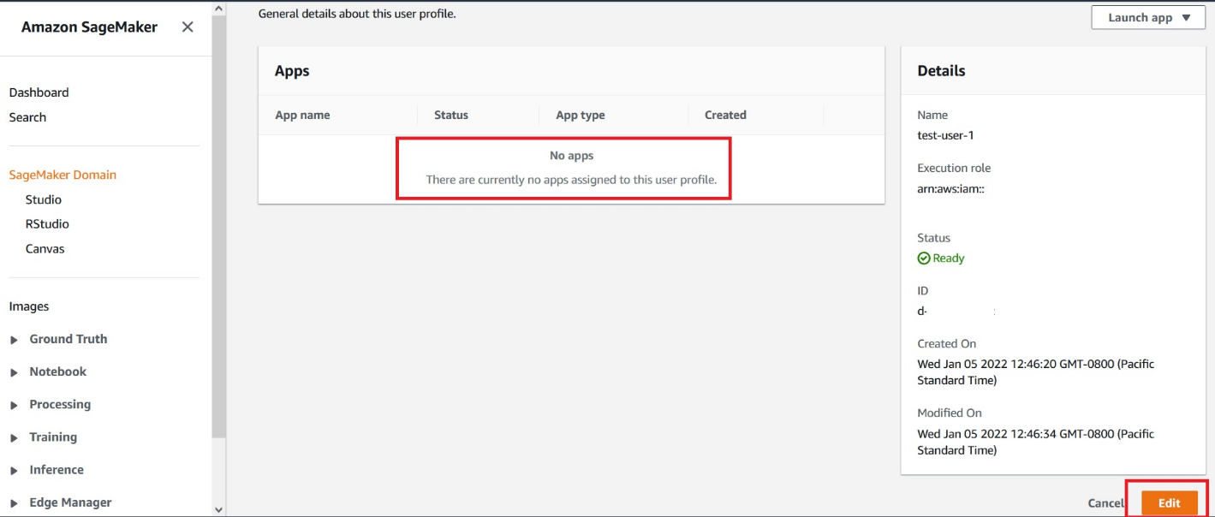Image resolution: width=1215 pixels, height=517 pixels.
Task: Select the test-user-1 name text
Action: tap(946, 135)
